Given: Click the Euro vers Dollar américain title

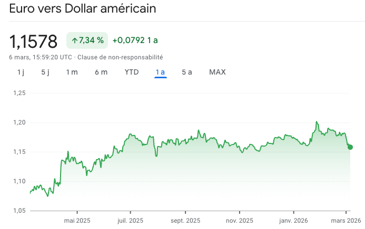Looking at the screenshot, I should (x=82, y=9).
